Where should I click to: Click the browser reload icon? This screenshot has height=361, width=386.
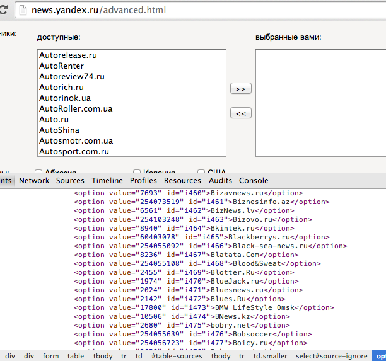click(x=3, y=9)
